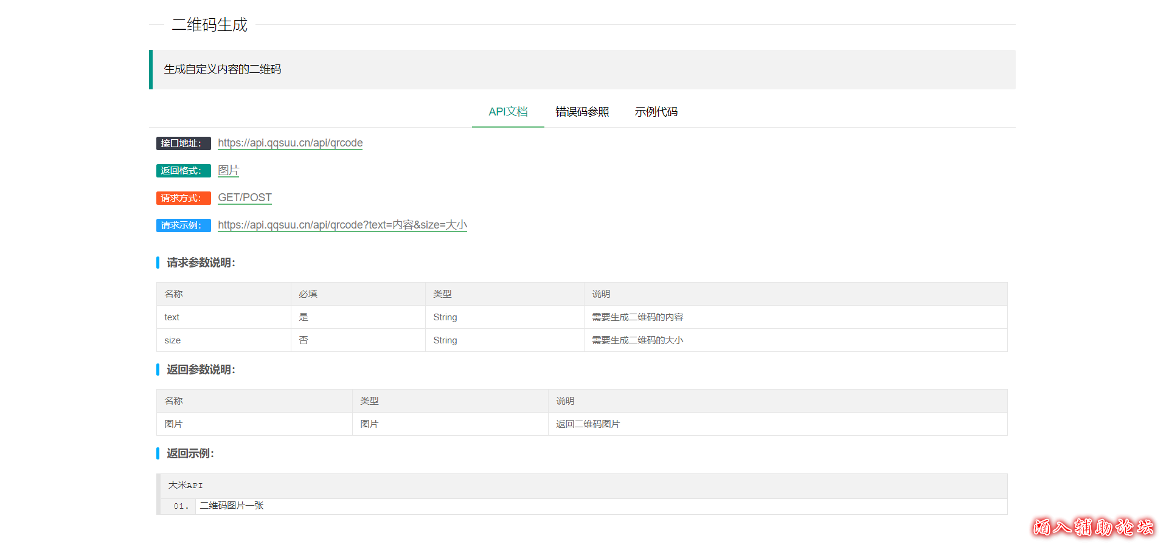The height and width of the screenshot is (547, 1166).
Task: Select the 需要生成二维码的大小 description cell
Action: coord(637,340)
